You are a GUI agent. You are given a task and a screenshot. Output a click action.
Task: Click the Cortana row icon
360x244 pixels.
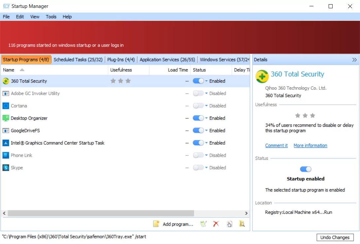pos(6,106)
